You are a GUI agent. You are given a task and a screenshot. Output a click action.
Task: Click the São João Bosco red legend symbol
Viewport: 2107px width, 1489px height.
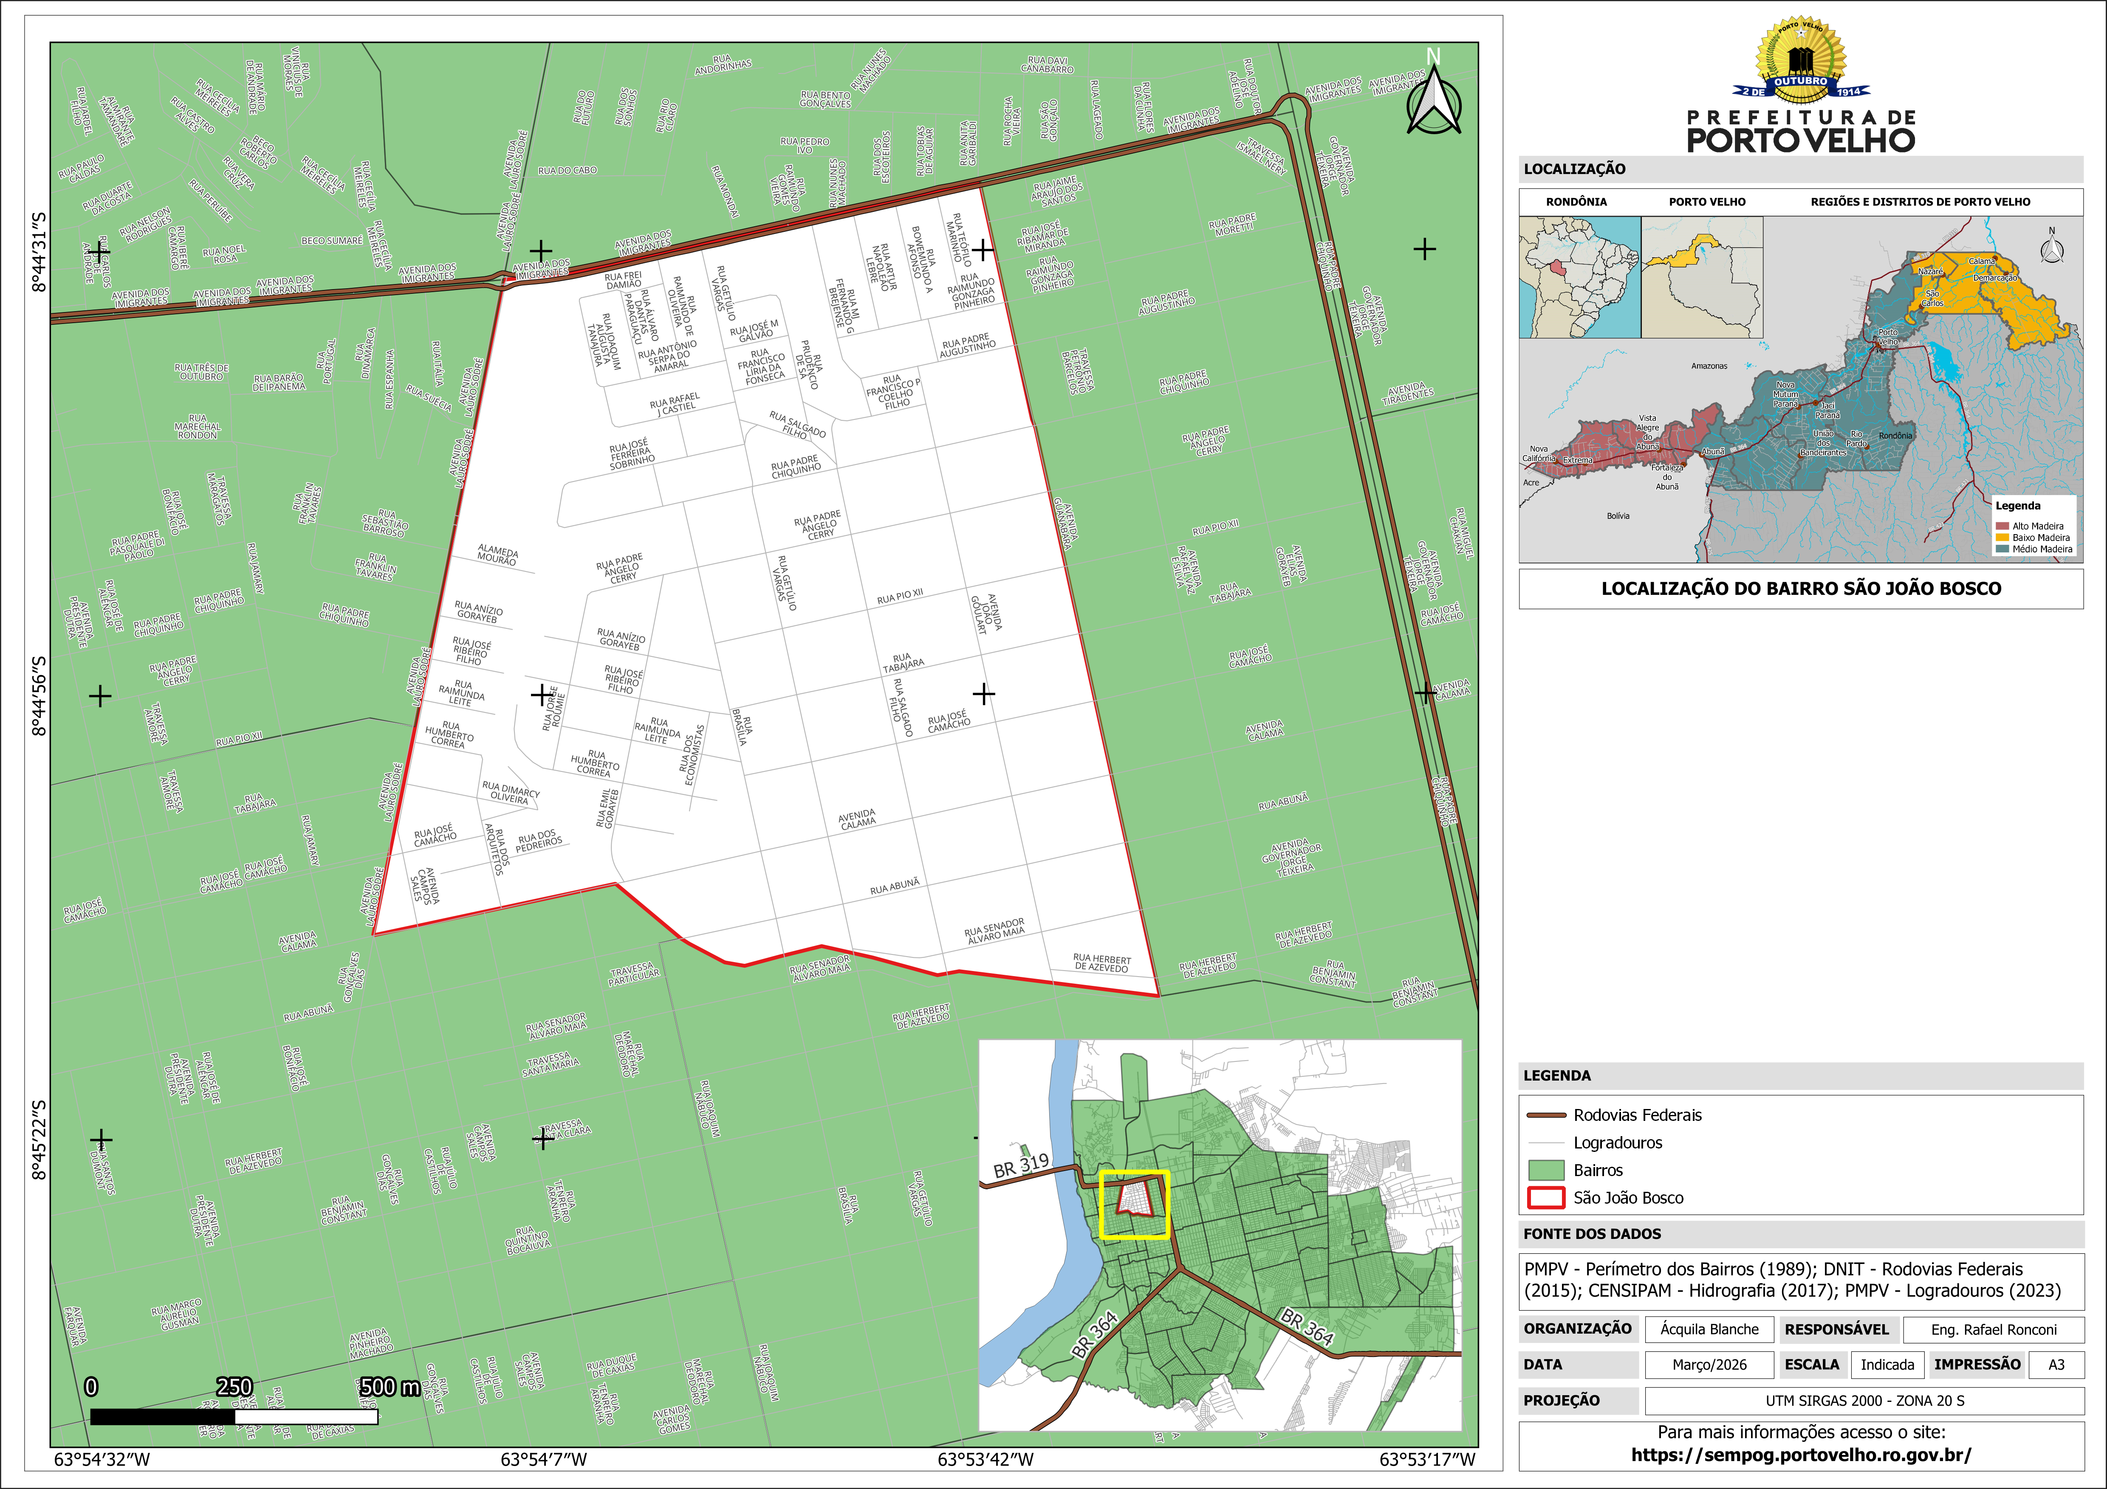[1546, 1197]
